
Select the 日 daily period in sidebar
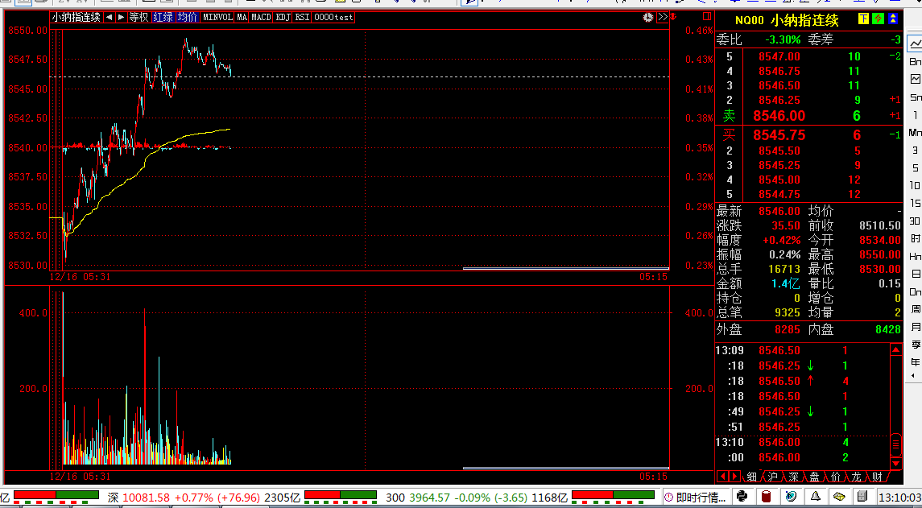(x=916, y=274)
